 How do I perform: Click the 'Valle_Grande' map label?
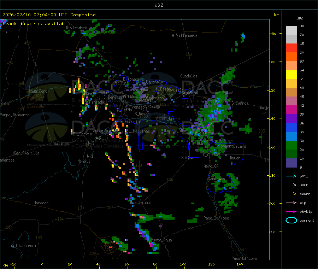click(105, 130)
